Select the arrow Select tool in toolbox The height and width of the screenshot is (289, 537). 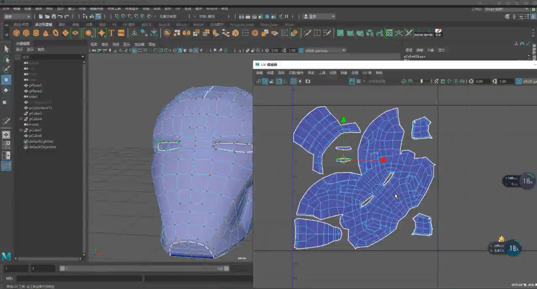6,49
